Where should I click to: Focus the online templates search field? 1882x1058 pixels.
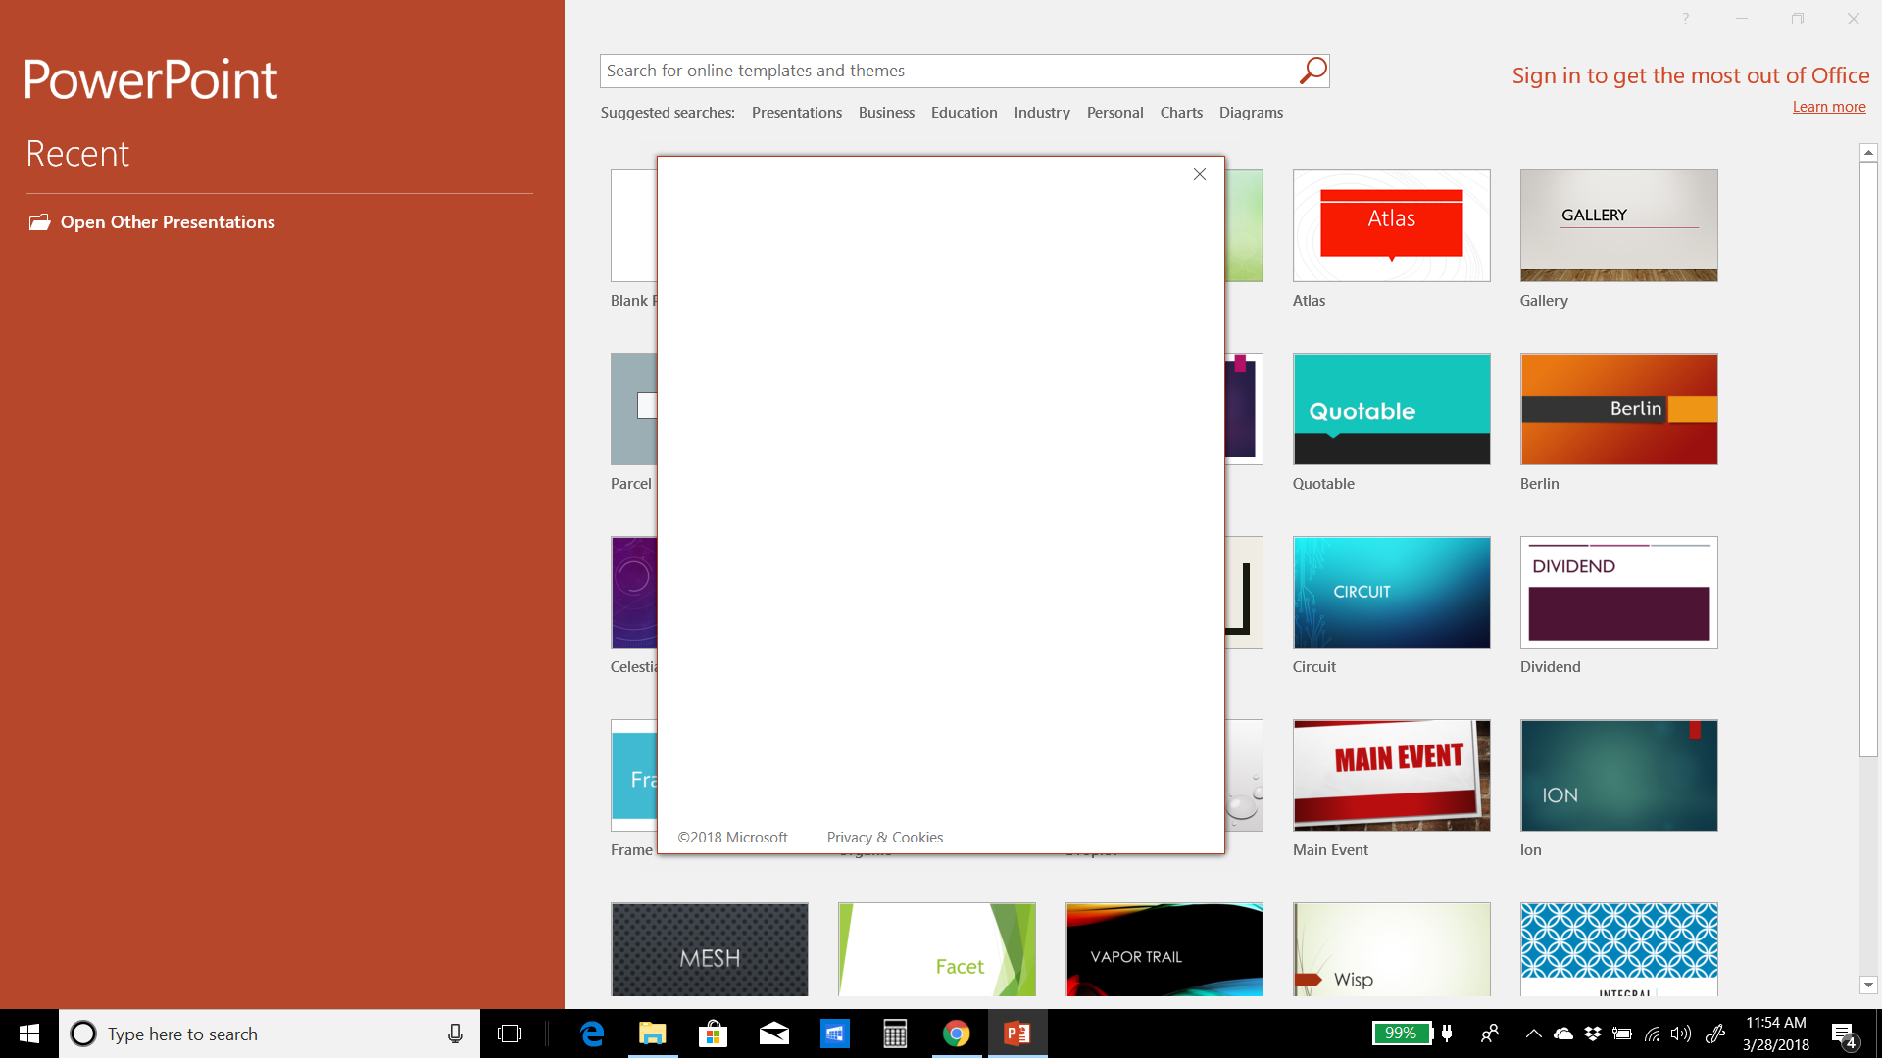pos(946,71)
